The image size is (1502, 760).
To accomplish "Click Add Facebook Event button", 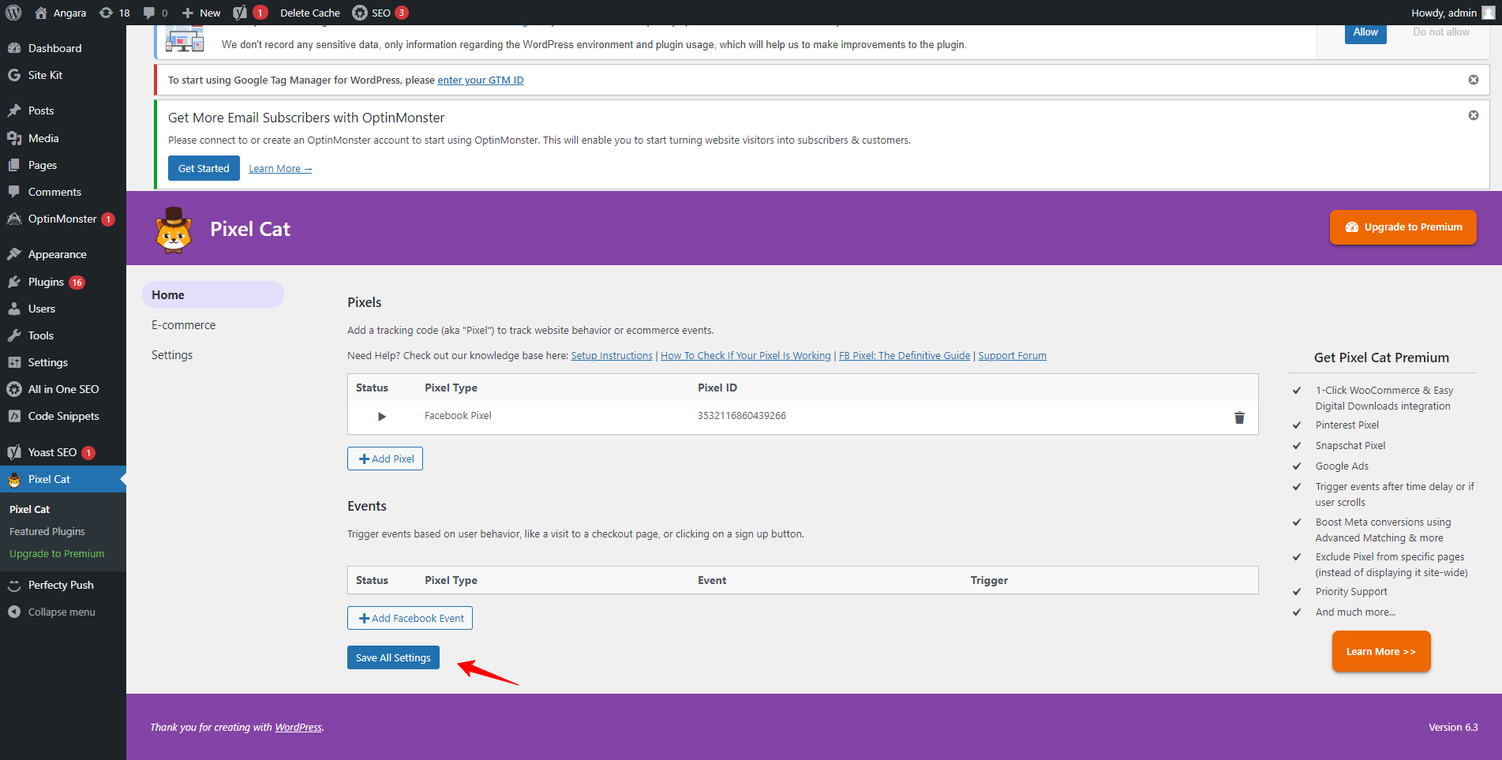I will point(410,618).
